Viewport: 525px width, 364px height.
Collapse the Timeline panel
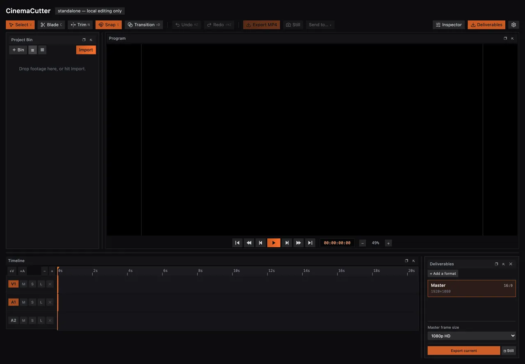pyautogui.click(x=413, y=261)
